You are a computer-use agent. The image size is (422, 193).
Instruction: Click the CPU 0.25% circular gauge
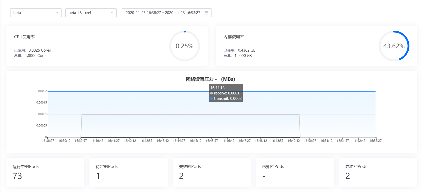[185, 46]
